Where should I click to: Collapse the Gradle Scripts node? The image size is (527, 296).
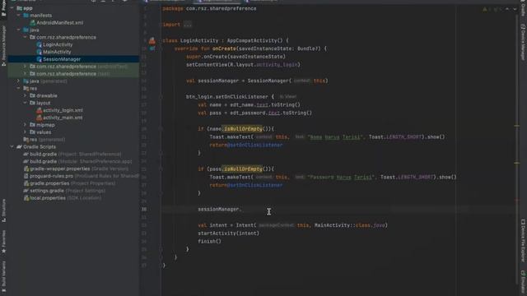point(12,146)
